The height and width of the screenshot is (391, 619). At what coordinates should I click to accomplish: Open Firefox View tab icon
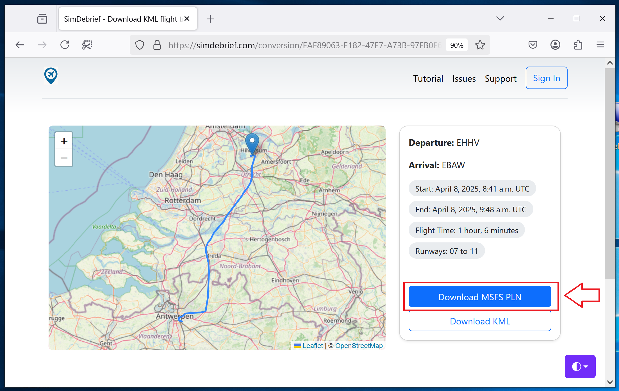tap(42, 19)
